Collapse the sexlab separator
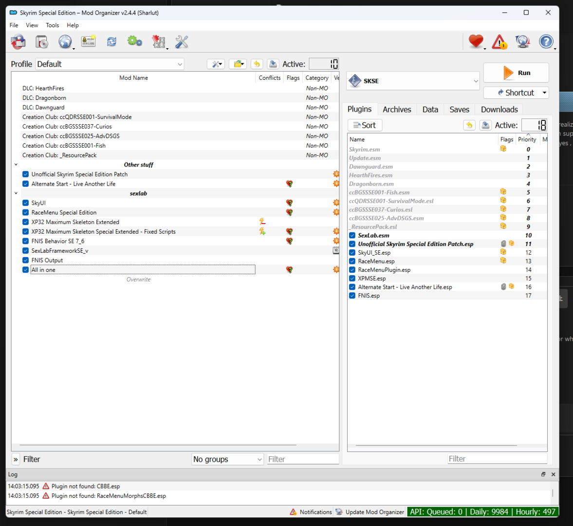The height and width of the screenshot is (526, 573). (x=16, y=193)
